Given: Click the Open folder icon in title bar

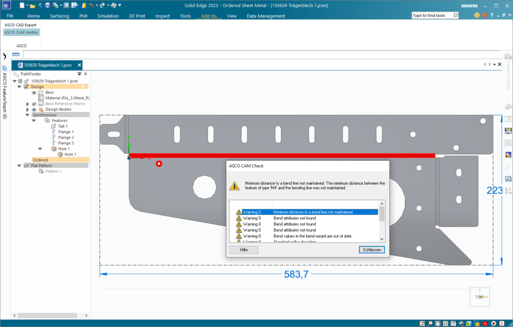Looking at the screenshot, I should 33,5.
